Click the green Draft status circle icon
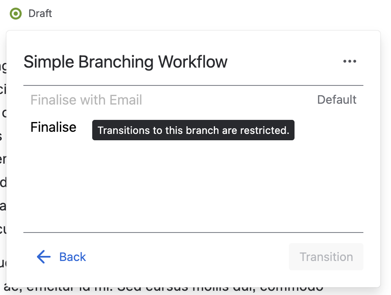Viewport: 391px width, 295px height. click(x=16, y=14)
